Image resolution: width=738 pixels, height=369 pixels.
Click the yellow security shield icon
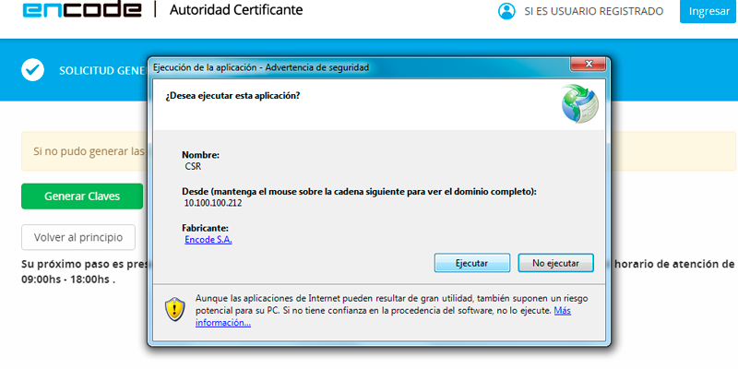click(175, 308)
